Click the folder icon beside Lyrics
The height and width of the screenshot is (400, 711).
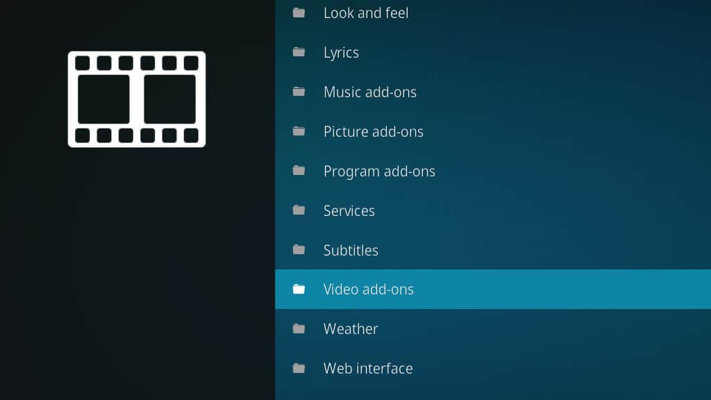point(299,52)
